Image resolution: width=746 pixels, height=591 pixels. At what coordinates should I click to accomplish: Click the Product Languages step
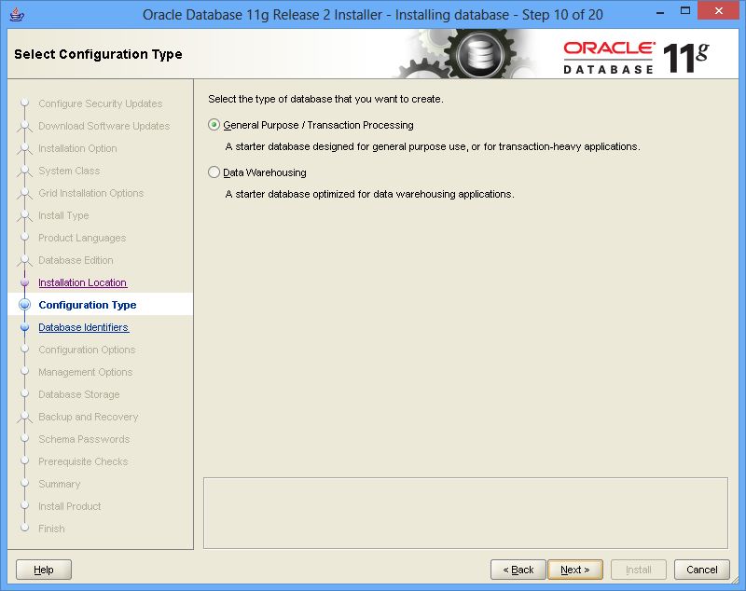tap(82, 238)
